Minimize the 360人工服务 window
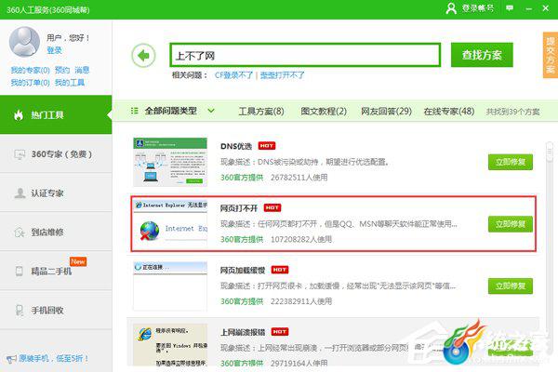The width and height of the screenshot is (558, 372). [529, 8]
